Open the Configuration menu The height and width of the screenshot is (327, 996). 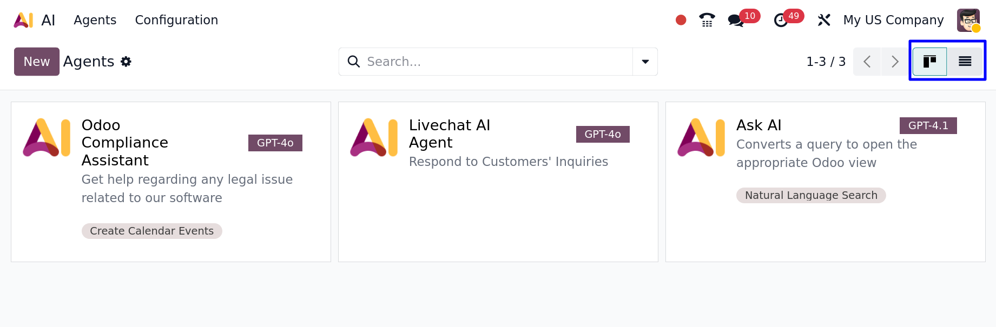pyautogui.click(x=176, y=20)
